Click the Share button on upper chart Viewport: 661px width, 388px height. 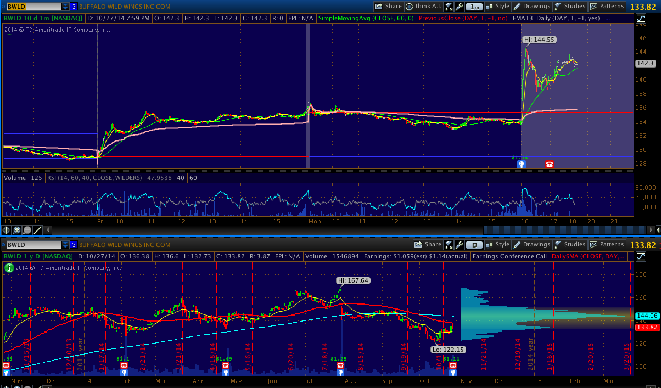tap(389, 7)
